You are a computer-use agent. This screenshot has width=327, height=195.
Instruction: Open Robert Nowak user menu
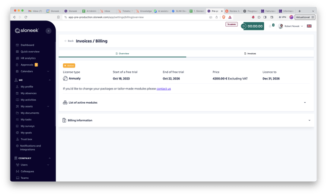pos(290,26)
